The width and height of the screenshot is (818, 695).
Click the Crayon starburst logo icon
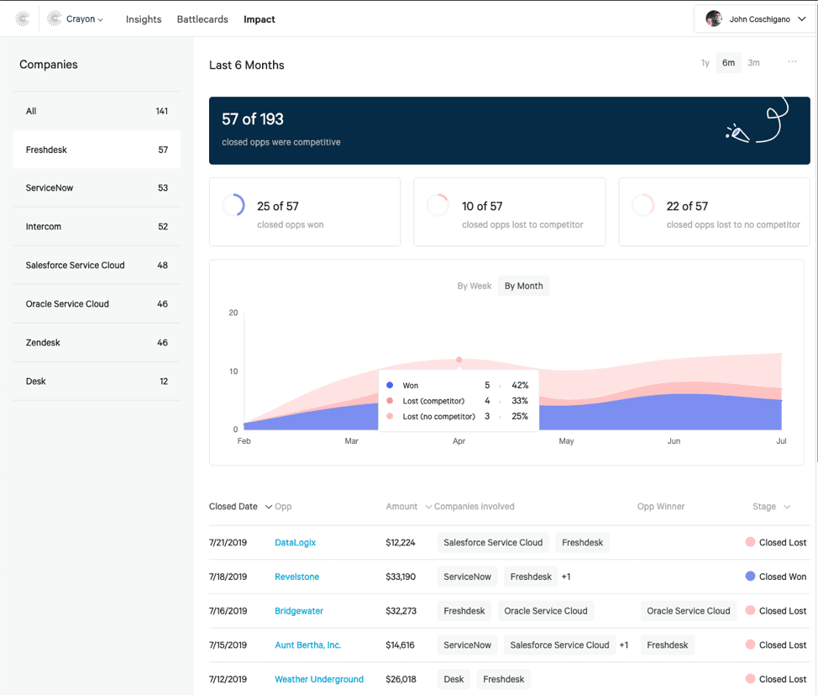23,18
